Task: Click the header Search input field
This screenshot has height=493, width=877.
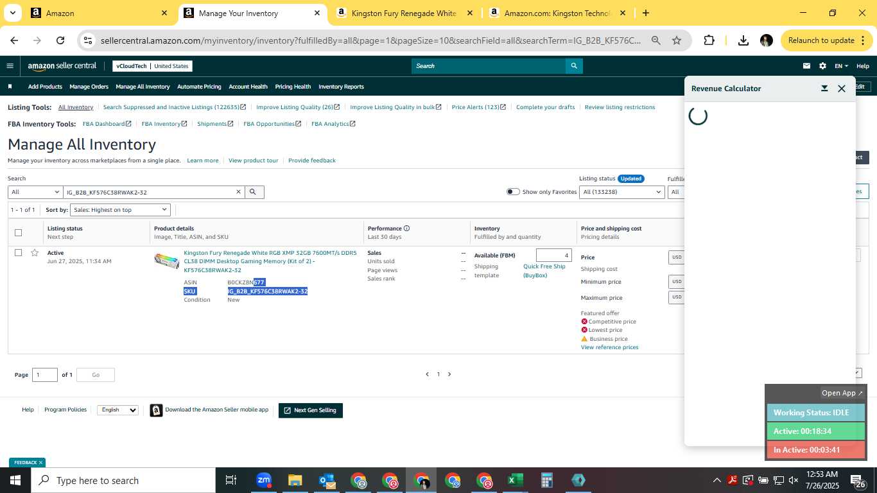Action: click(x=489, y=65)
